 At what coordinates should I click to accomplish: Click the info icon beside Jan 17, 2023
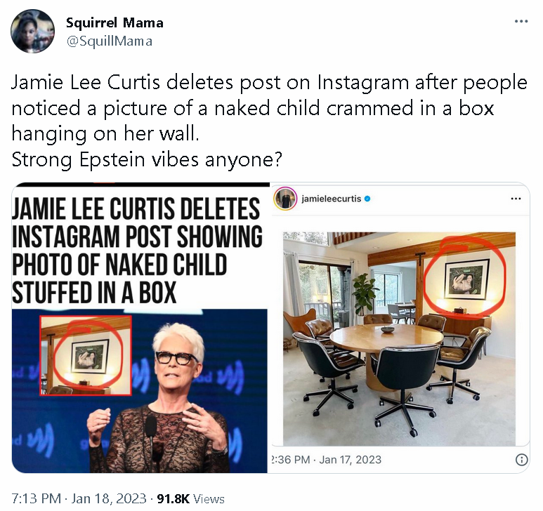tap(521, 460)
